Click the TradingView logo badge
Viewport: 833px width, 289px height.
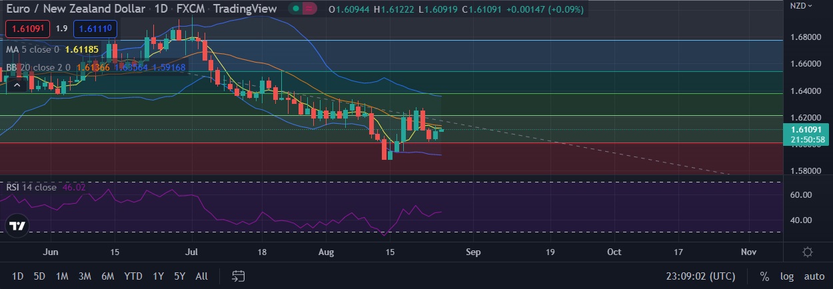pos(18,225)
